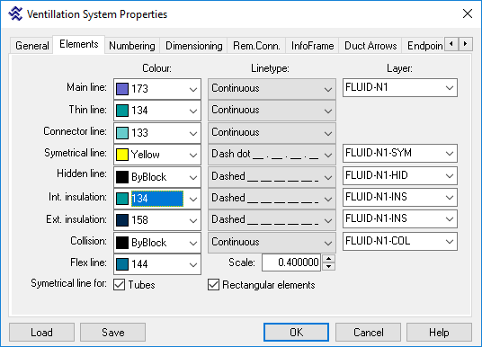Open the InfoFrame tab
Screen dimensions: 482x347
pos(312,46)
